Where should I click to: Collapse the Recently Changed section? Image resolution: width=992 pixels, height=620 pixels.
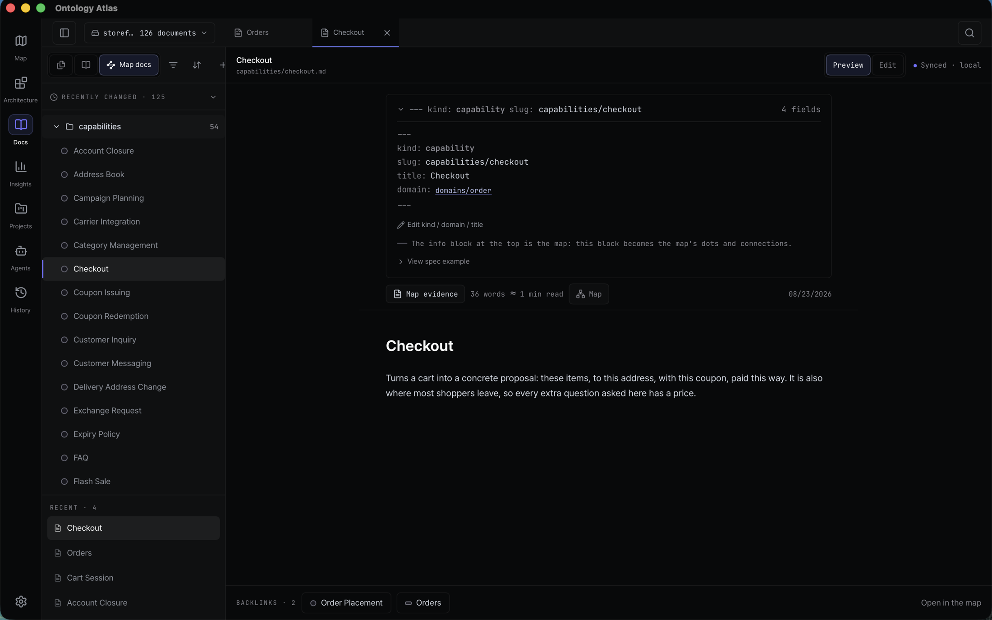[x=213, y=97]
